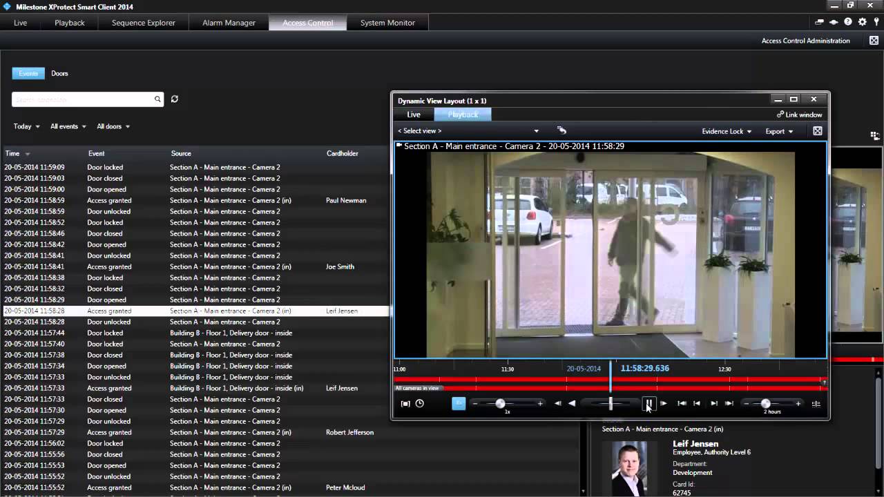Adjust the 2 hours time span slider
Screen dimensions: 884x497
pos(765,404)
